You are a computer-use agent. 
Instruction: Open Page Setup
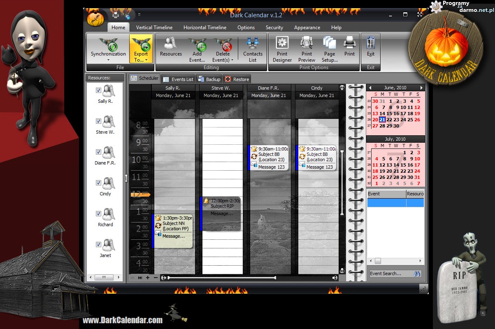[330, 43]
